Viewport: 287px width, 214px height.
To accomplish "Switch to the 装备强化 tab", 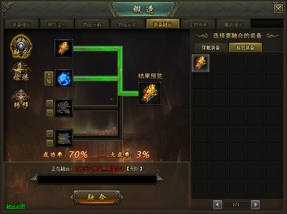I will [x=21, y=24].
